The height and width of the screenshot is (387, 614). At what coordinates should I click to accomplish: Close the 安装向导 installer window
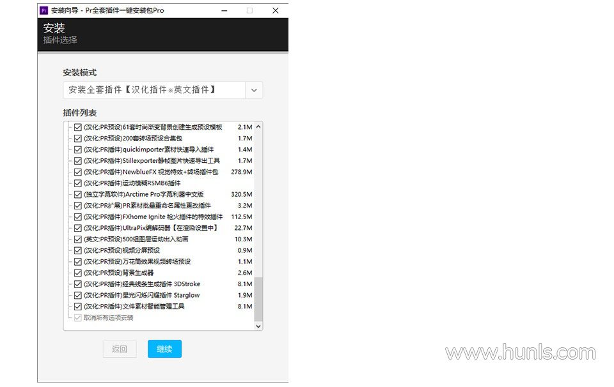click(x=275, y=11)
